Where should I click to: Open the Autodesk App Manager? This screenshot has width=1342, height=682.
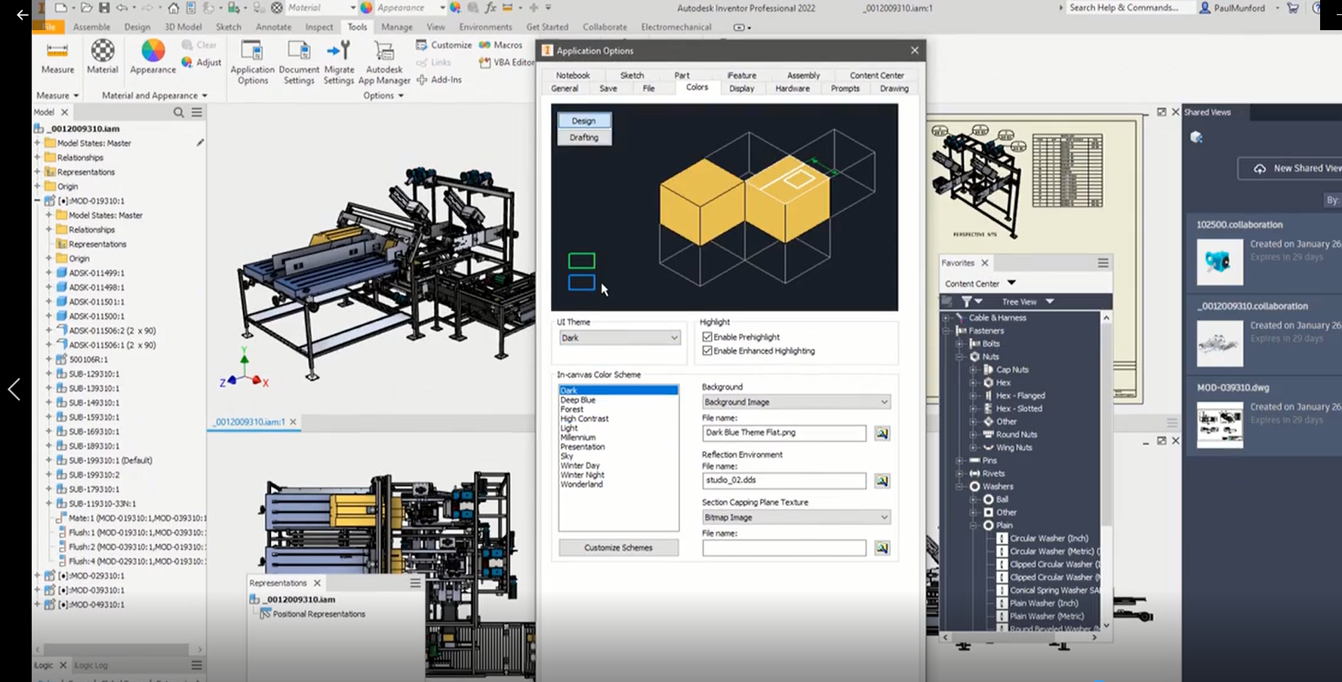384,62
